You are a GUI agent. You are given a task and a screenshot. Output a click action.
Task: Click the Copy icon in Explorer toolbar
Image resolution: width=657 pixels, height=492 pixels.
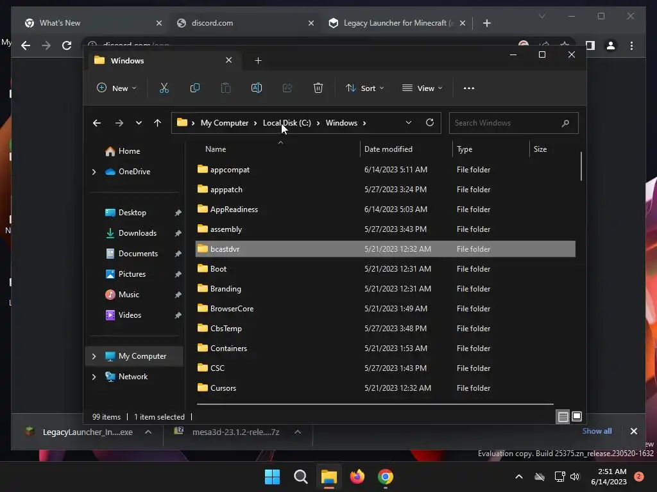(x=195, y=88)
